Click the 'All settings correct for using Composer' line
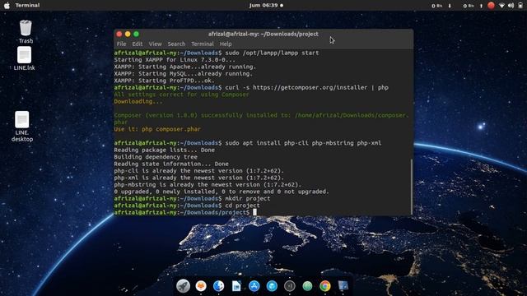 (181, 95)
